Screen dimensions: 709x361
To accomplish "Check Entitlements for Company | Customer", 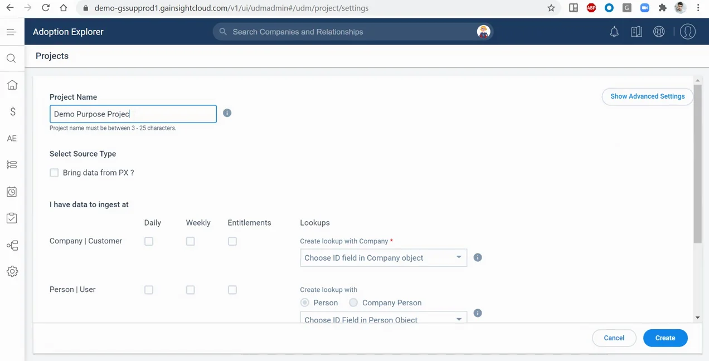I will click(232, 241).
